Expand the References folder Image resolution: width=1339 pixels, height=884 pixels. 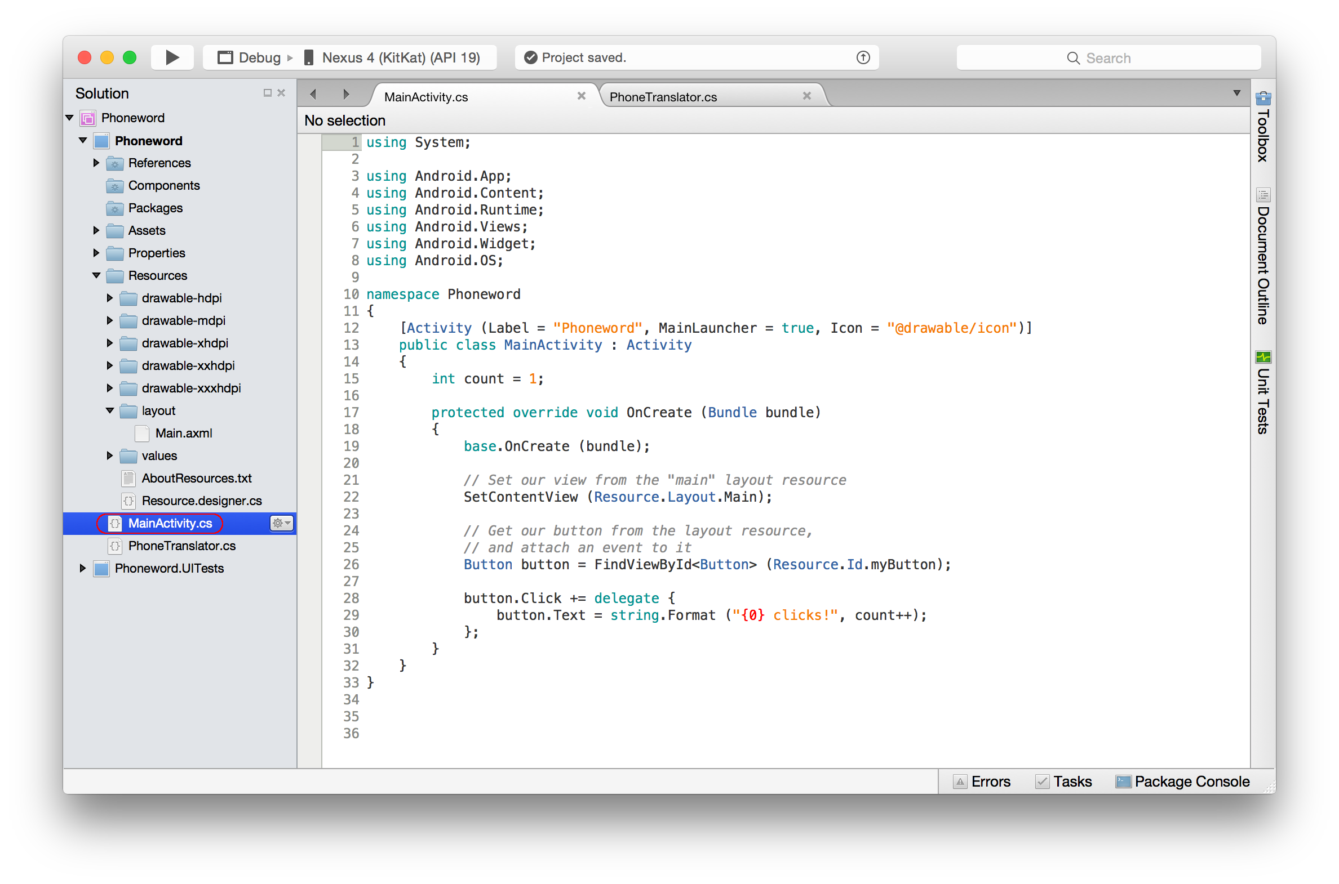pos(96,163)
